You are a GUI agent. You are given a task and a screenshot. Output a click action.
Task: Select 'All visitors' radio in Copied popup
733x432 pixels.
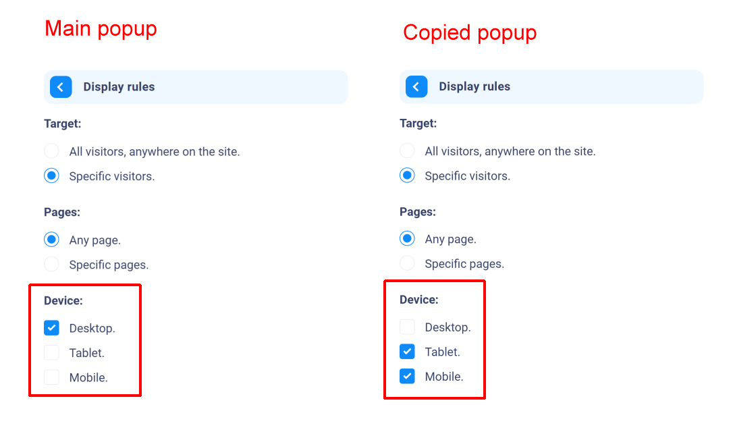click(407, 151)
